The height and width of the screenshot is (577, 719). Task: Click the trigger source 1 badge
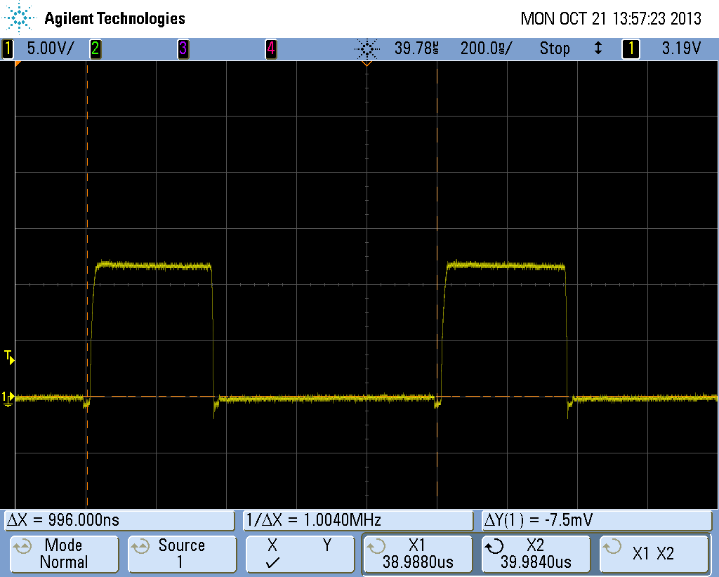tap(631, 48)
